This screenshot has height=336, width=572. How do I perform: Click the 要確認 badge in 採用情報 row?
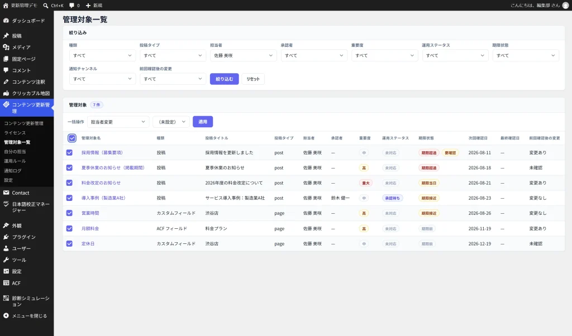click(x=450, y=153)
